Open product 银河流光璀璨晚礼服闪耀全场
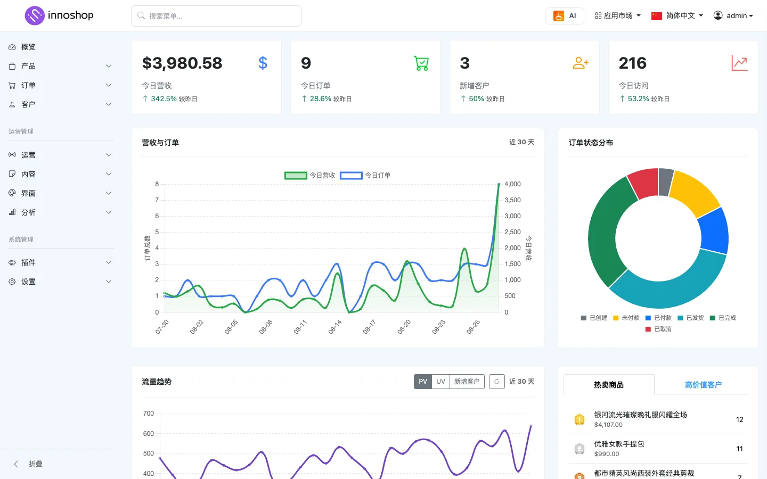The width and height of the screenshot is (767, 479). (640, 415)
